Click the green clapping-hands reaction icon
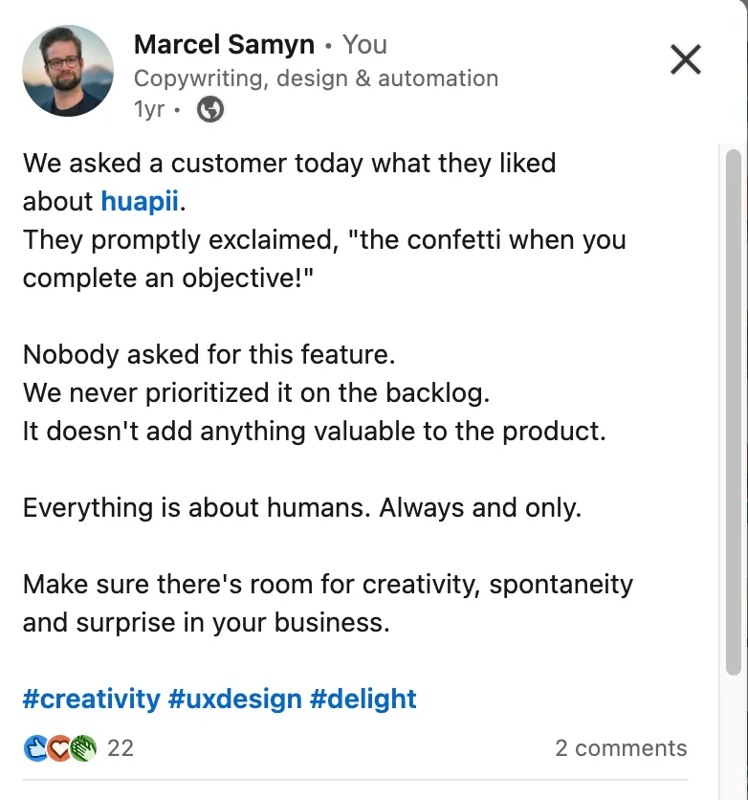Image resolution: width=748 pixels, height=800 pixels. (83, 748)
